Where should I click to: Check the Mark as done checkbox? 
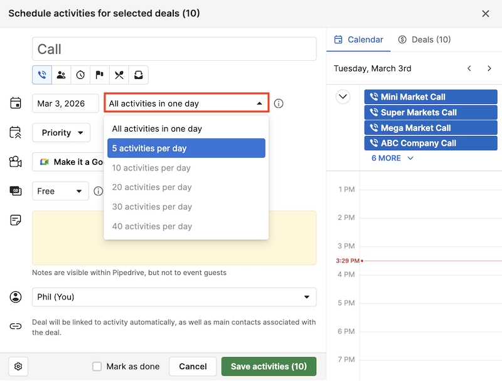click(x=97, y=366)
